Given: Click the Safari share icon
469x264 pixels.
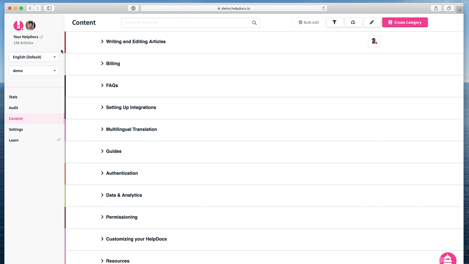Looking at the screenshot, I should coord(436,8).
